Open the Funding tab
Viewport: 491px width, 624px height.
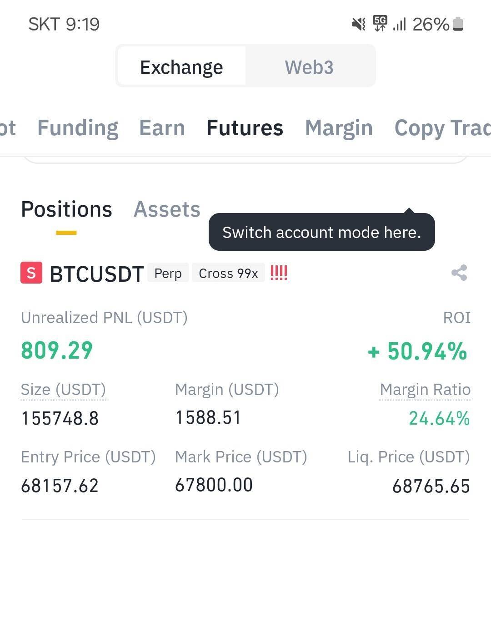point(78,128)
